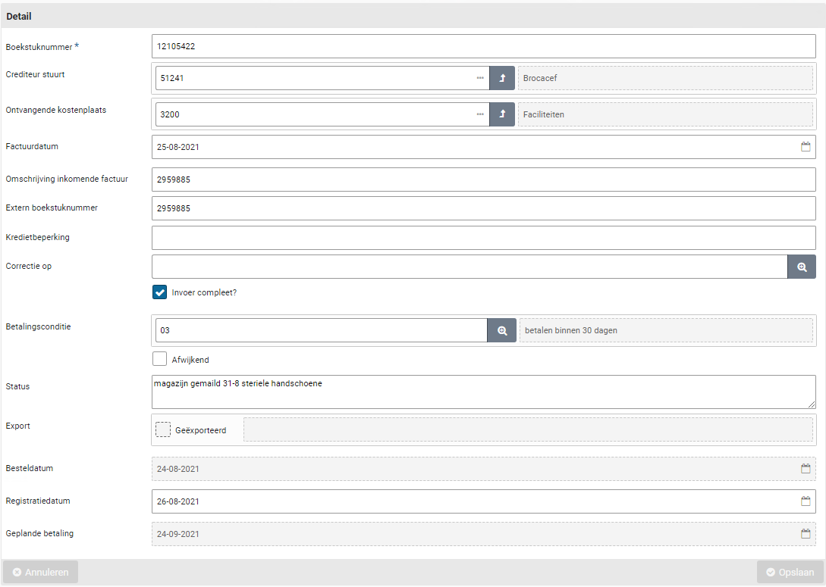Open the Registratiedatum calendar picker
The height and width of the screenshot is (587, 826).
[x=806, y=501]
